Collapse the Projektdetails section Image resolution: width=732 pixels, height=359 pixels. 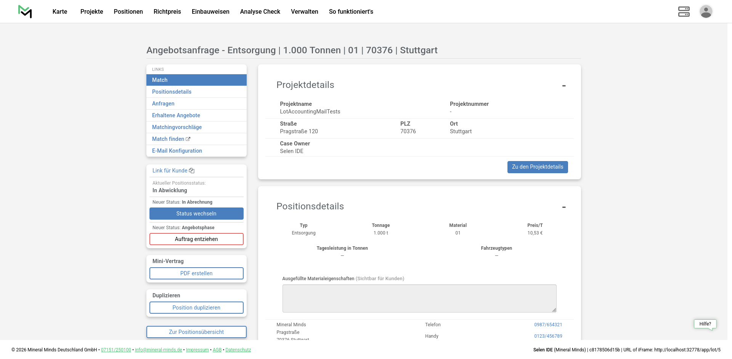tap(563, 86)
